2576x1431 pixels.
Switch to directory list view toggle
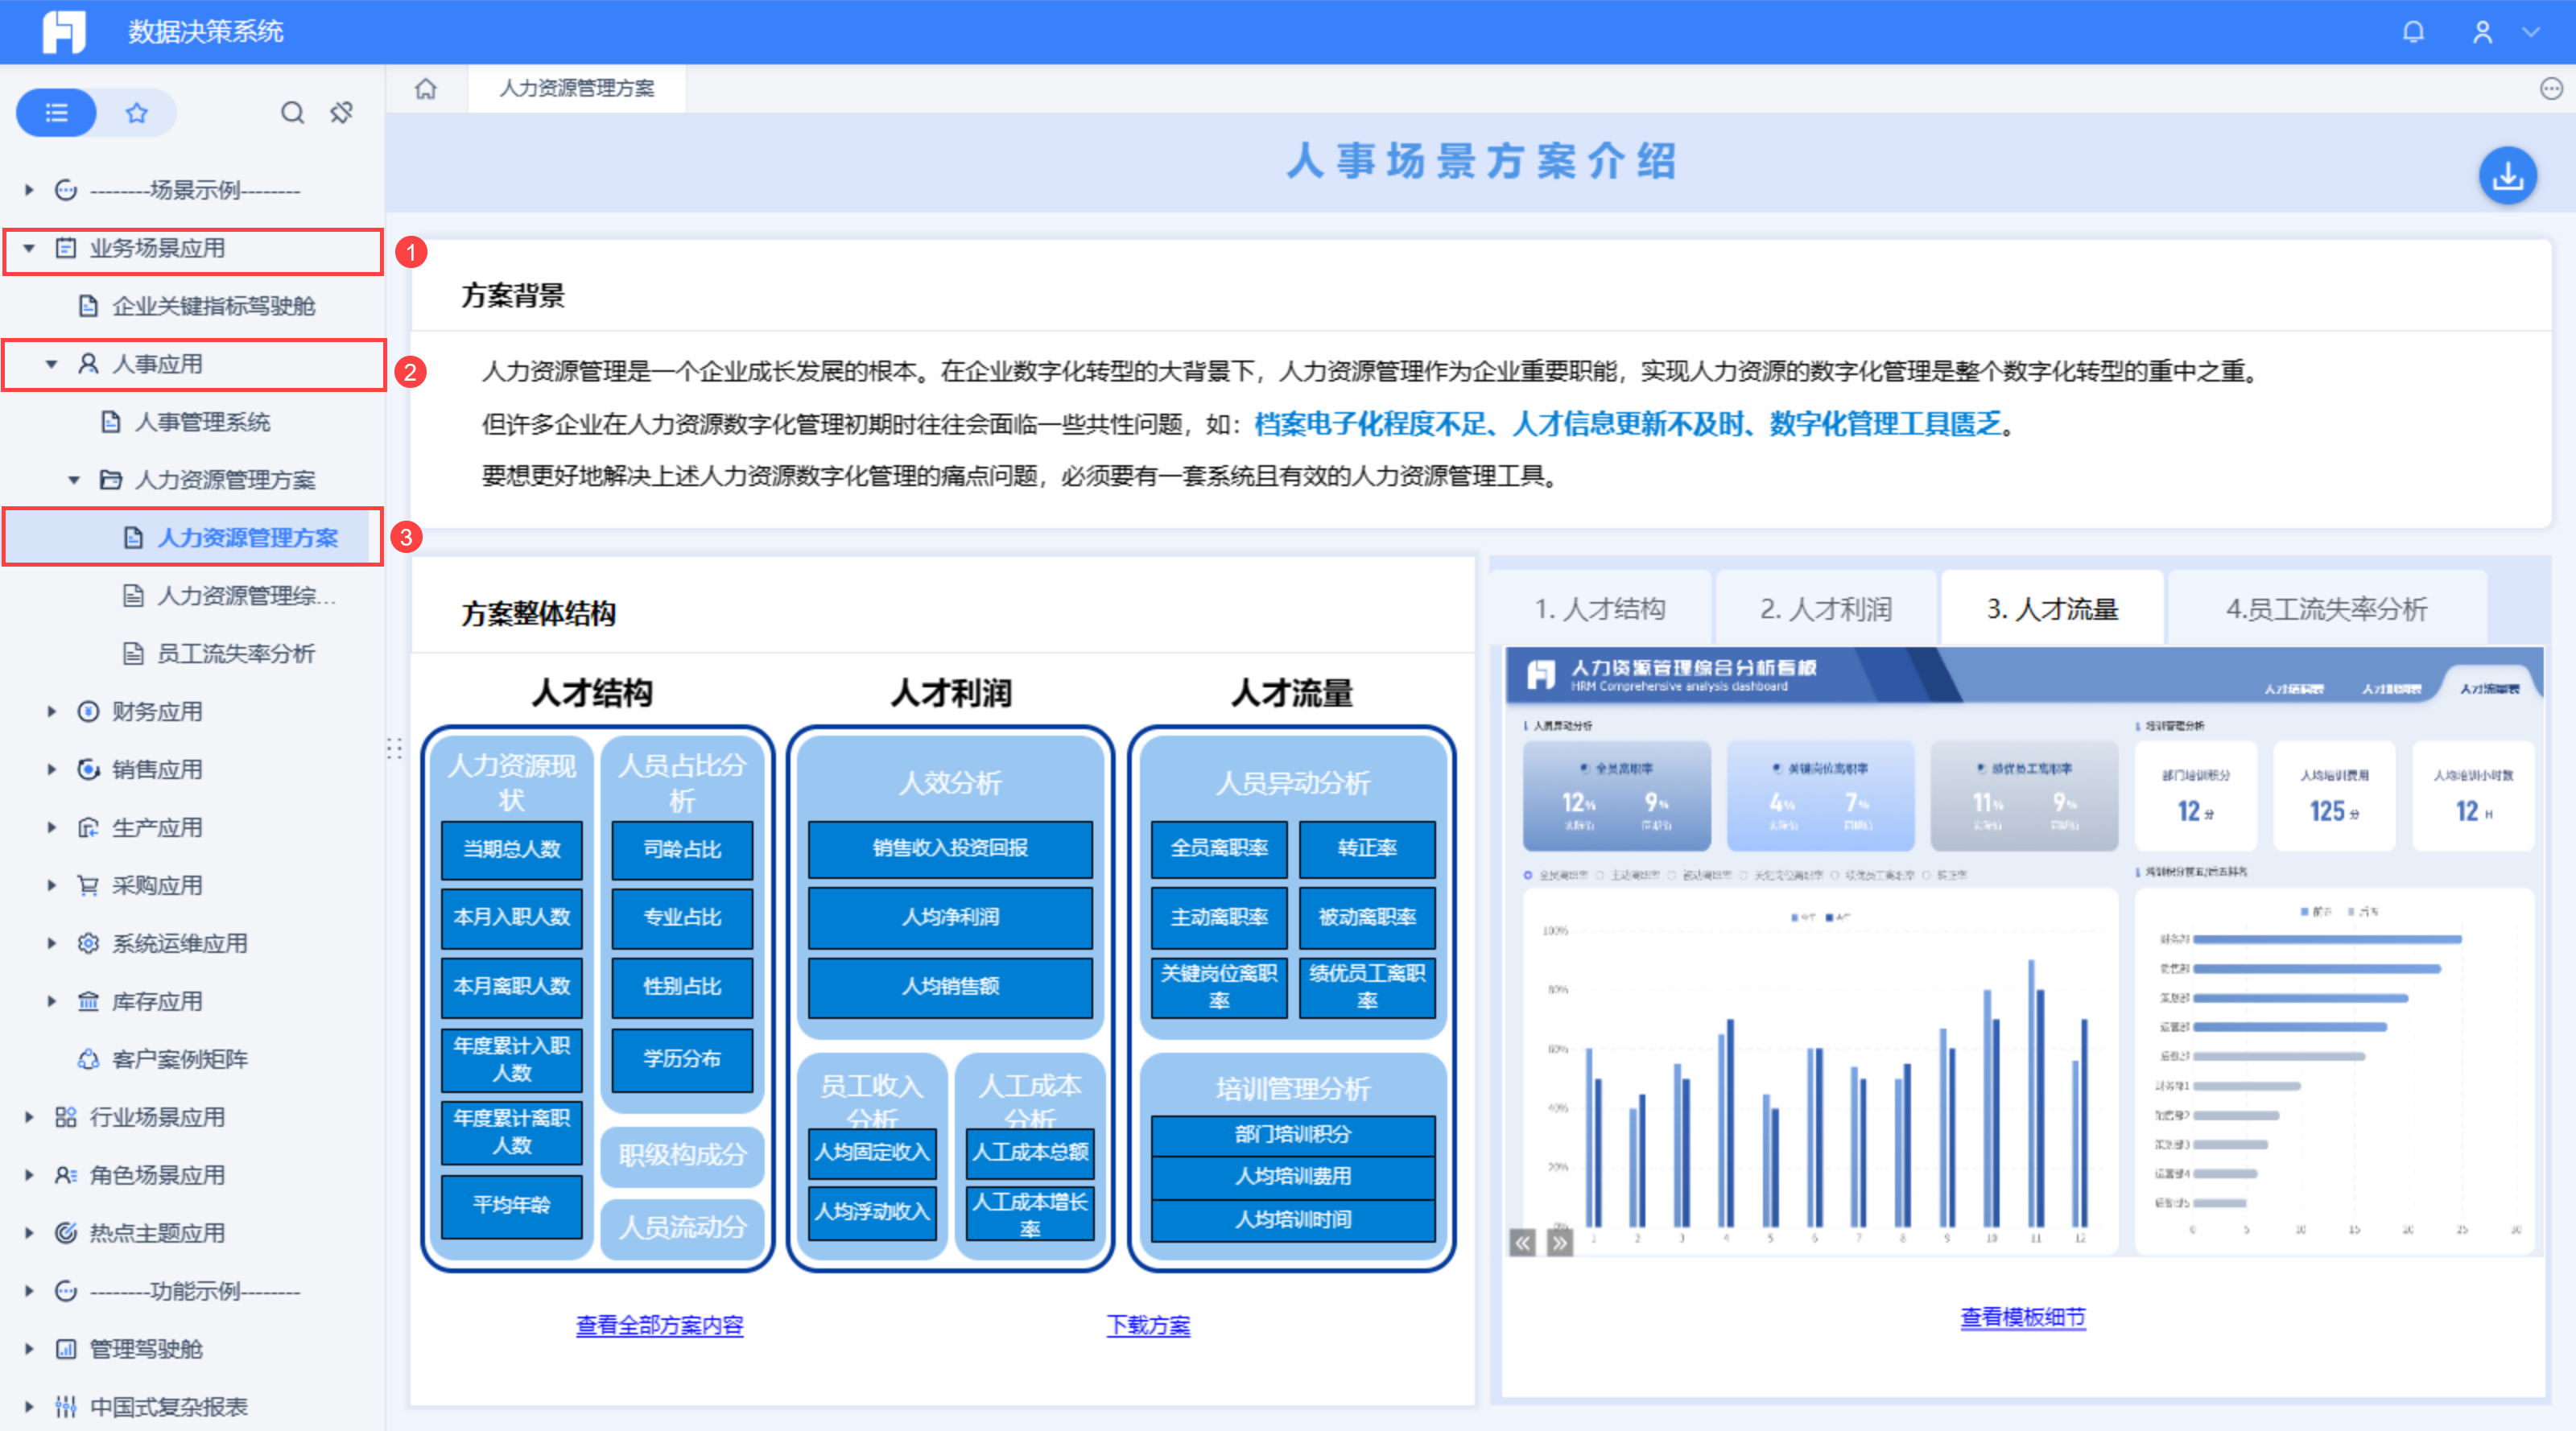[57, 112]
